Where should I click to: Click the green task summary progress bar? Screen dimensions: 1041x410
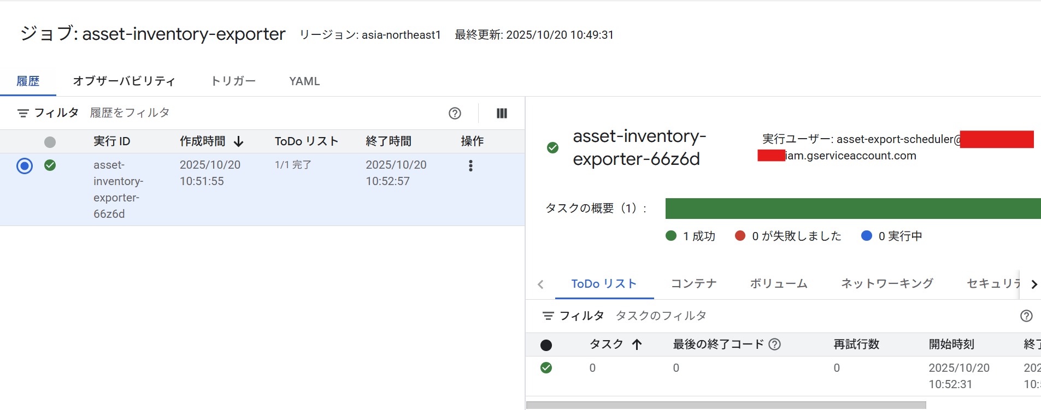852,209
